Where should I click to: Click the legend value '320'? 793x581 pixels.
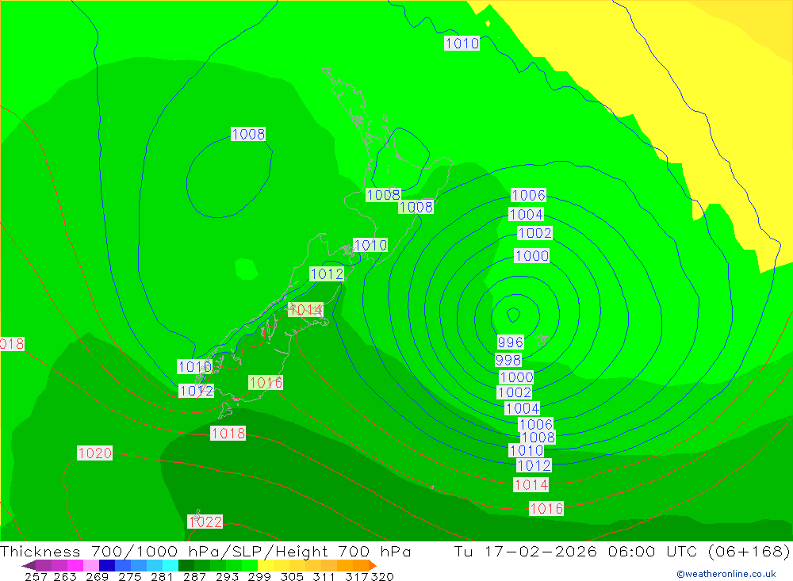tap(382, 576)
